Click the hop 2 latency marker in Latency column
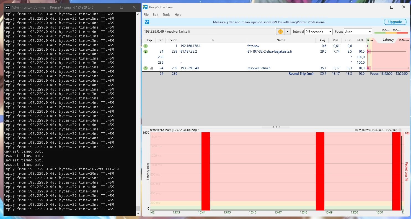Screen dimensions: 411x219 tap(368, 51)
